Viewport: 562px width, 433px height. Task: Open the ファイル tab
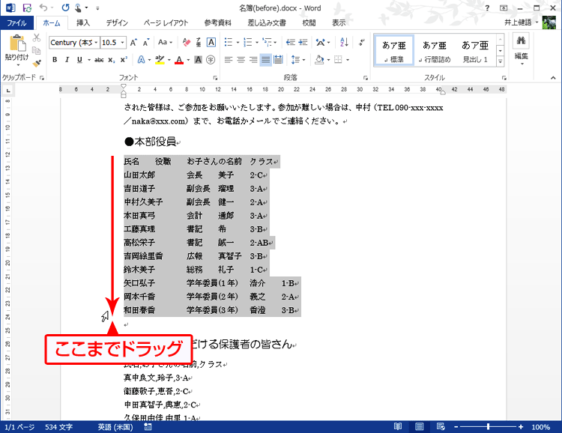16,23
